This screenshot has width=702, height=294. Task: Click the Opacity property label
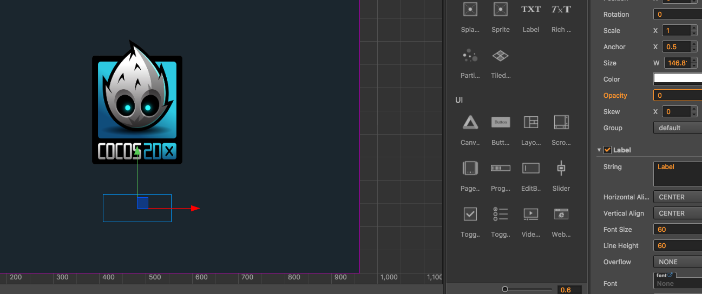(x=615, y=96)
